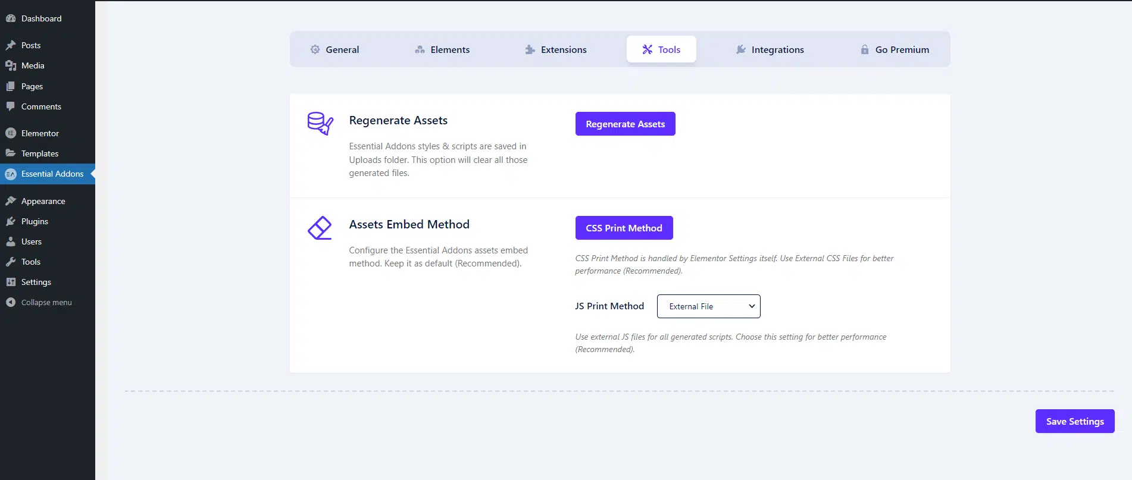Click the Regenerate Assets button

626,124
